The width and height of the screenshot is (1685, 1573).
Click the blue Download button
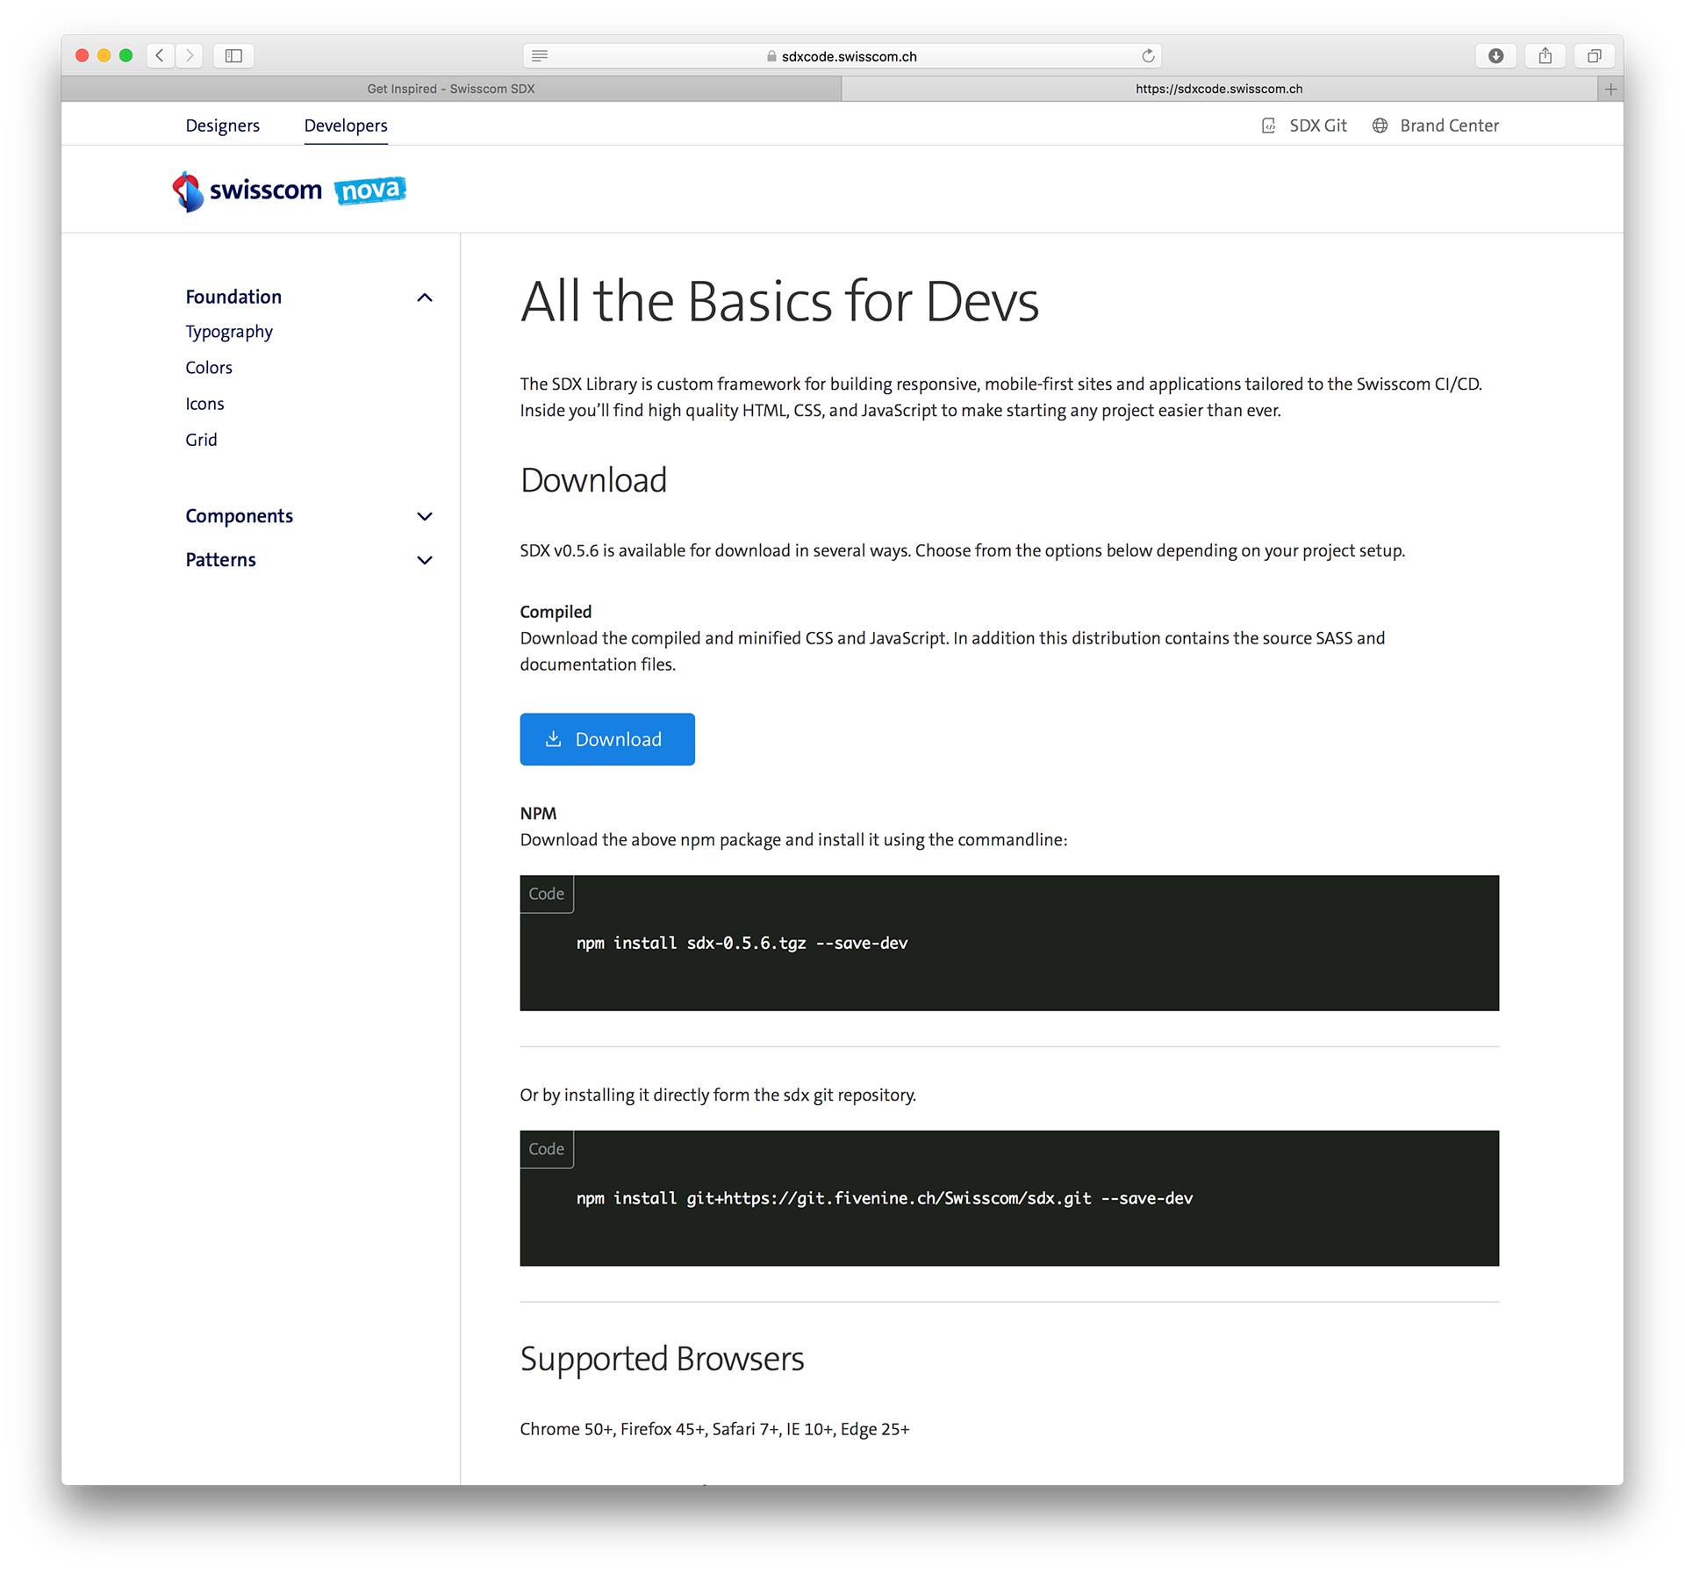(607, 739)
